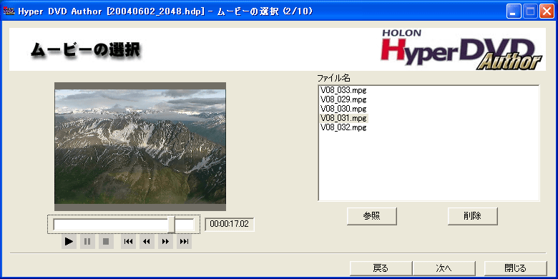Pause the movie preview
Screen dimensions: 558x279
pyautogui.click(x=87, y=242)
